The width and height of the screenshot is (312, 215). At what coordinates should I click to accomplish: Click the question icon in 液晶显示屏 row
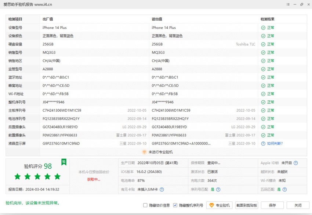point(263,143)
